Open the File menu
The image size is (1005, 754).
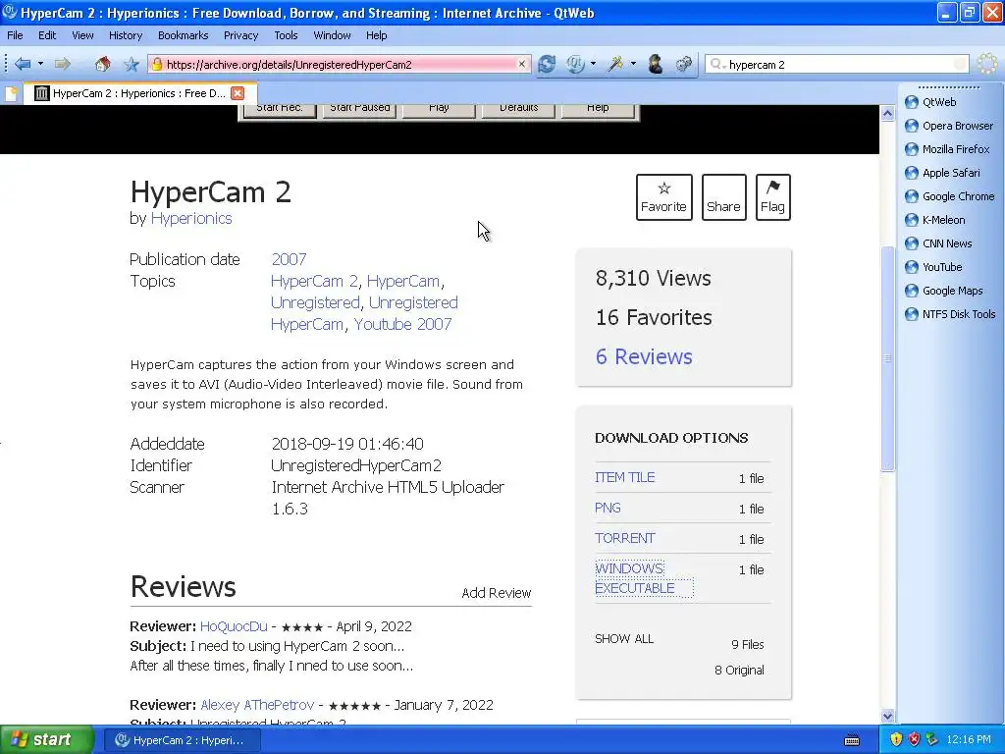(15, 35)
